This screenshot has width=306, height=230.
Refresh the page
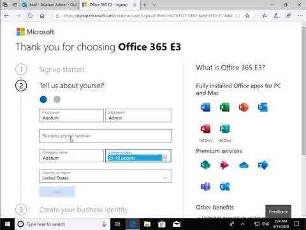(30, 16)
